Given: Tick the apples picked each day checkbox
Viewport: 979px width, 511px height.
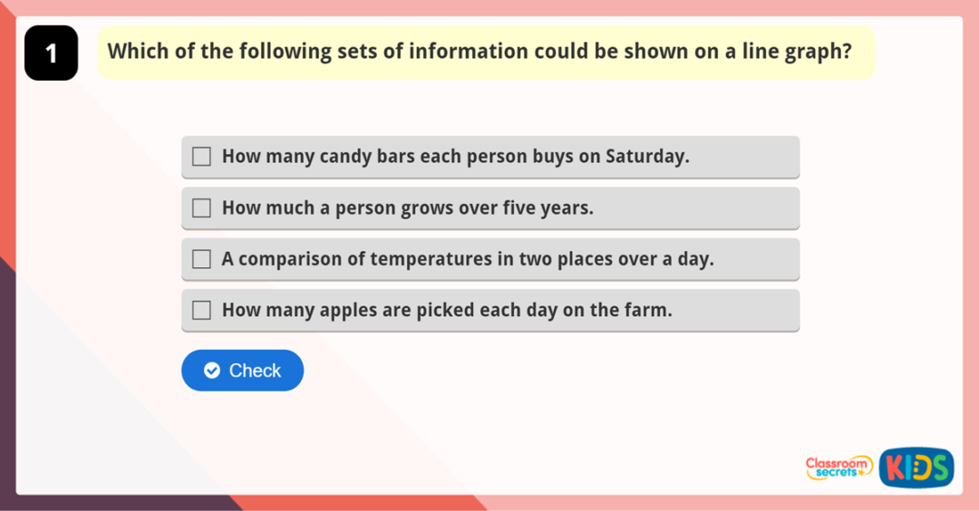Looking at the screenshot, I should pos(201,310).
